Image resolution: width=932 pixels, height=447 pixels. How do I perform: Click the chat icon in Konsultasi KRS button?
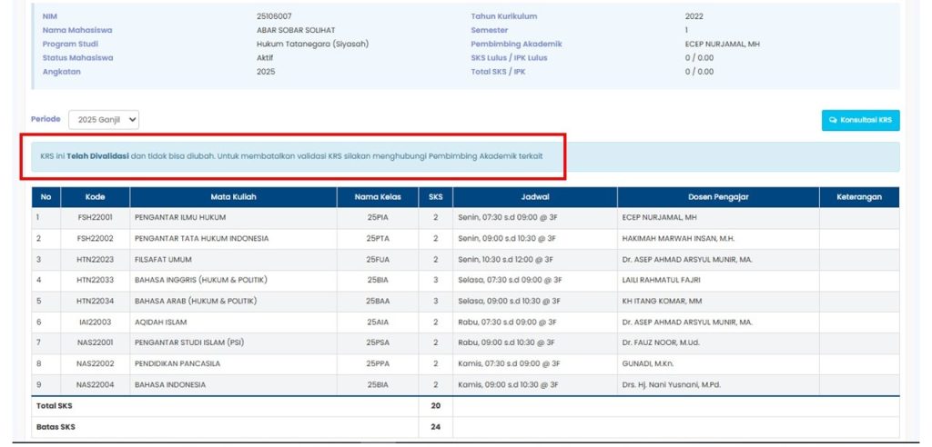833,120
